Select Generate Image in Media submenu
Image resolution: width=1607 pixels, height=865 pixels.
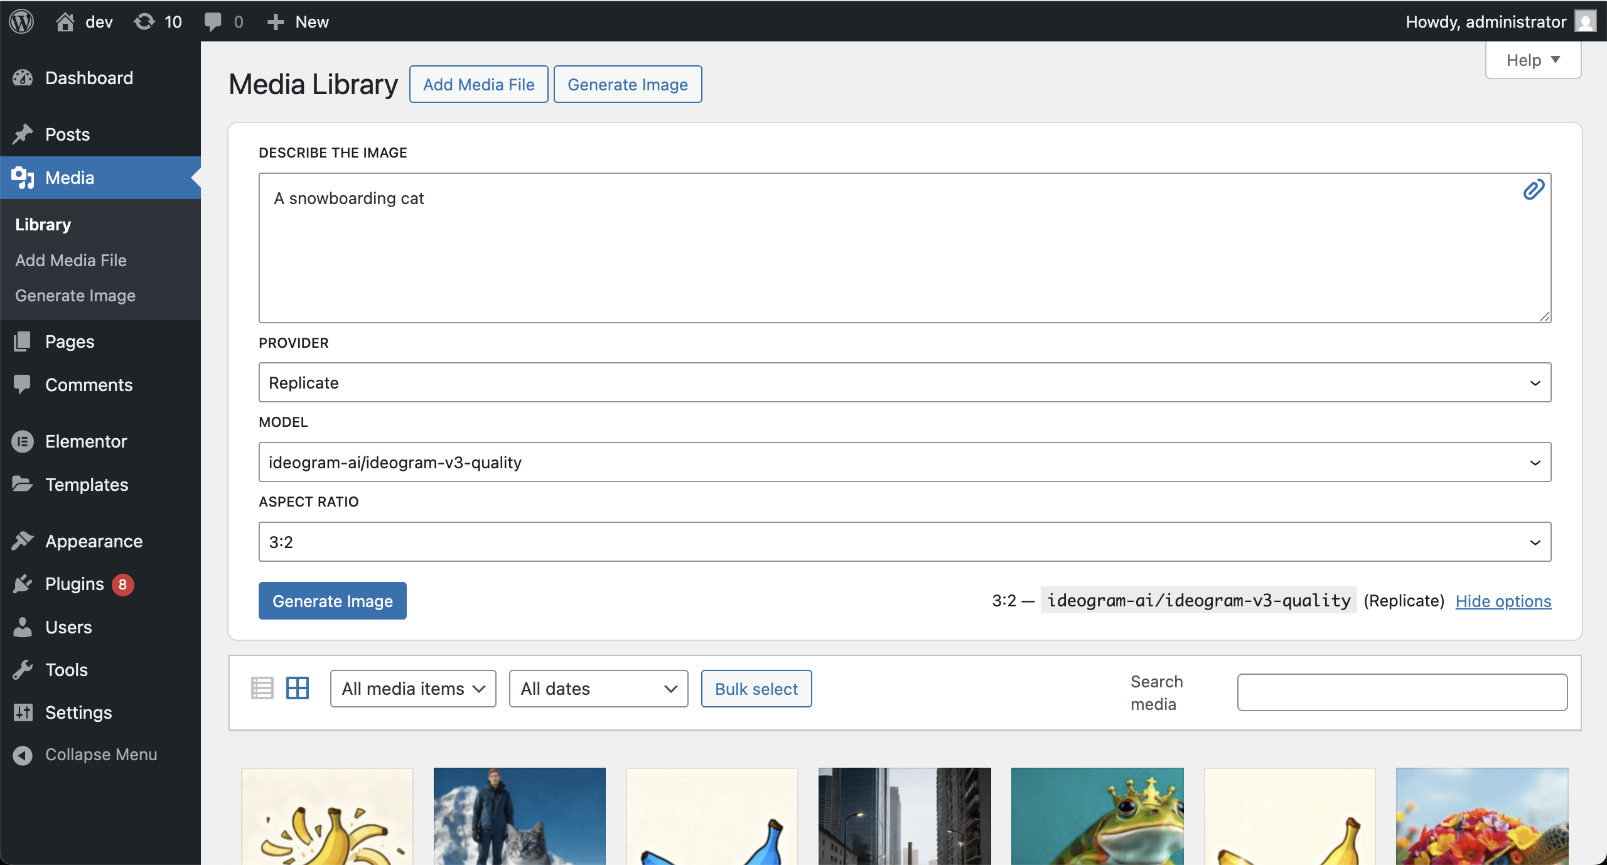point(75,295)
